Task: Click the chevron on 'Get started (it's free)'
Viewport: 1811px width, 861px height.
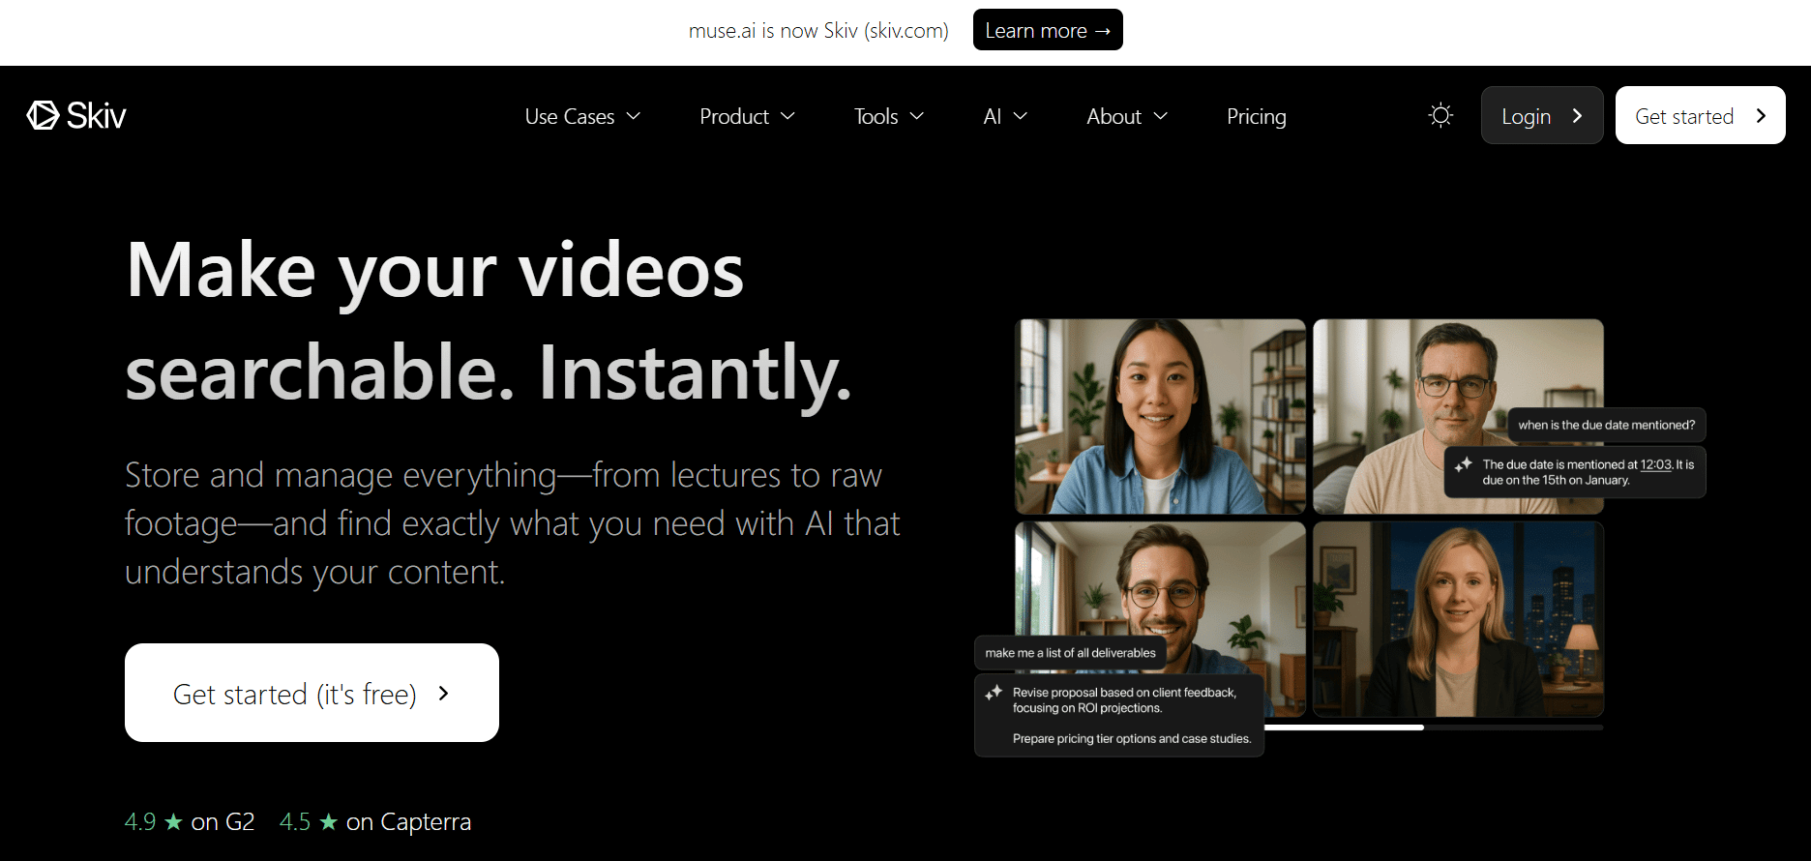Action: [x=444, y=693]
